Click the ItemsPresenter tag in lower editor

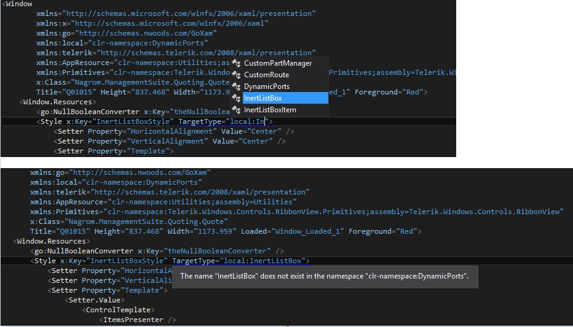point(137,320)
